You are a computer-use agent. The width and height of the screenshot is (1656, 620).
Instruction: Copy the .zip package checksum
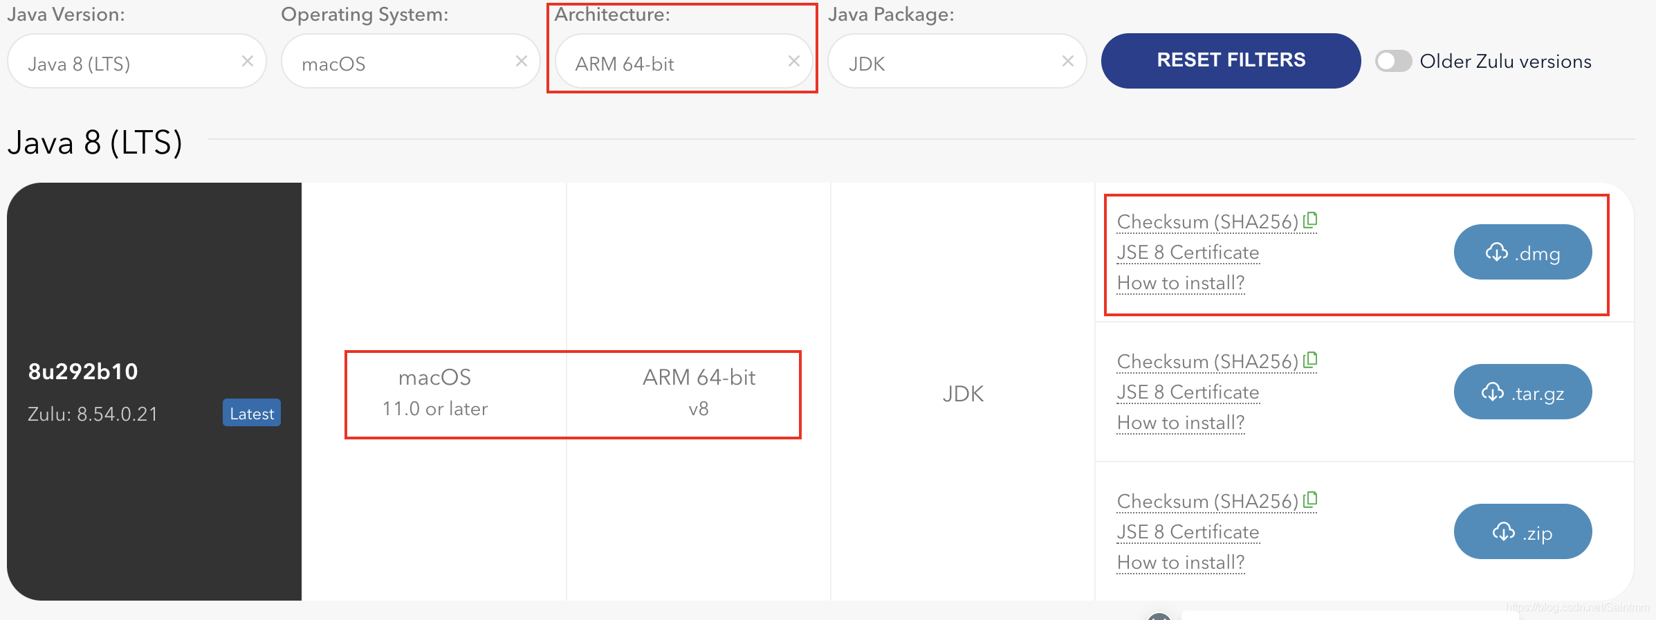(x=1311, y=500)
